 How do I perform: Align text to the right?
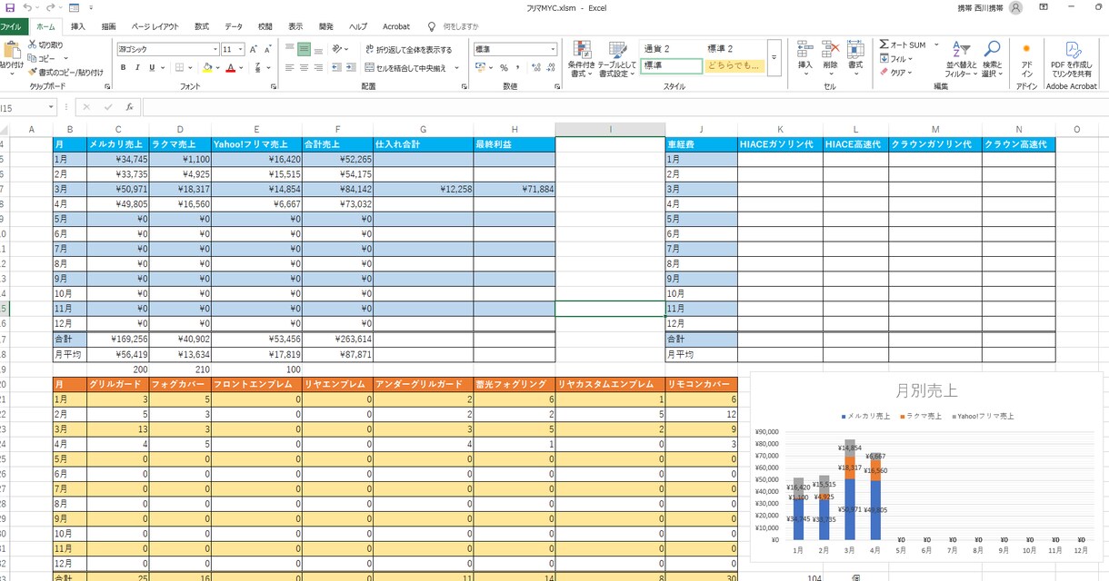point(319,68)
